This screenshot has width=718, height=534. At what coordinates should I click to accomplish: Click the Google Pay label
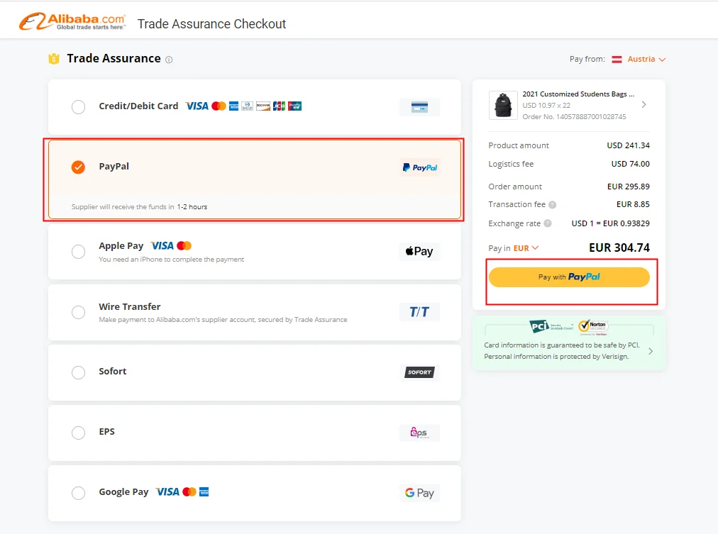123,492
